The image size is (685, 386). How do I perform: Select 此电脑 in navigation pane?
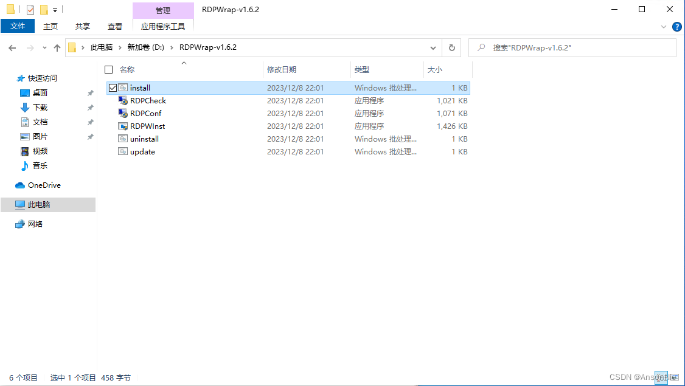[48, 204]
